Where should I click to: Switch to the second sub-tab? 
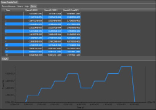20,6
